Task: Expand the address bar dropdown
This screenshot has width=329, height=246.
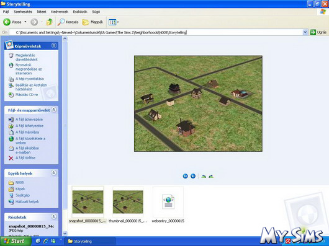Action: coord(305,32)
